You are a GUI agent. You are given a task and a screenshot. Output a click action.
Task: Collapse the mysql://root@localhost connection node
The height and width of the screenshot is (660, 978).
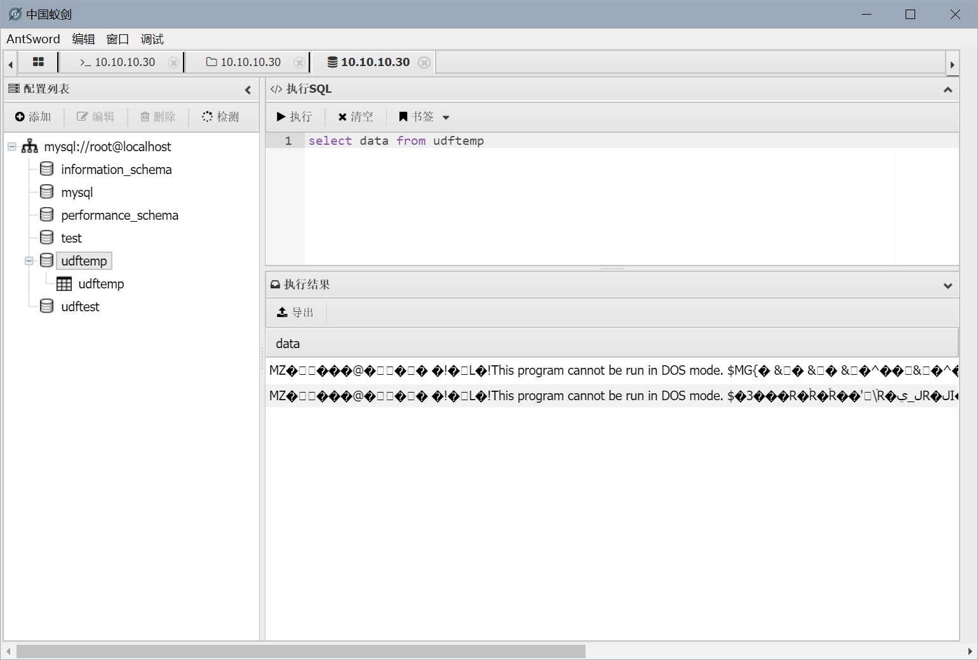point(12,147)
